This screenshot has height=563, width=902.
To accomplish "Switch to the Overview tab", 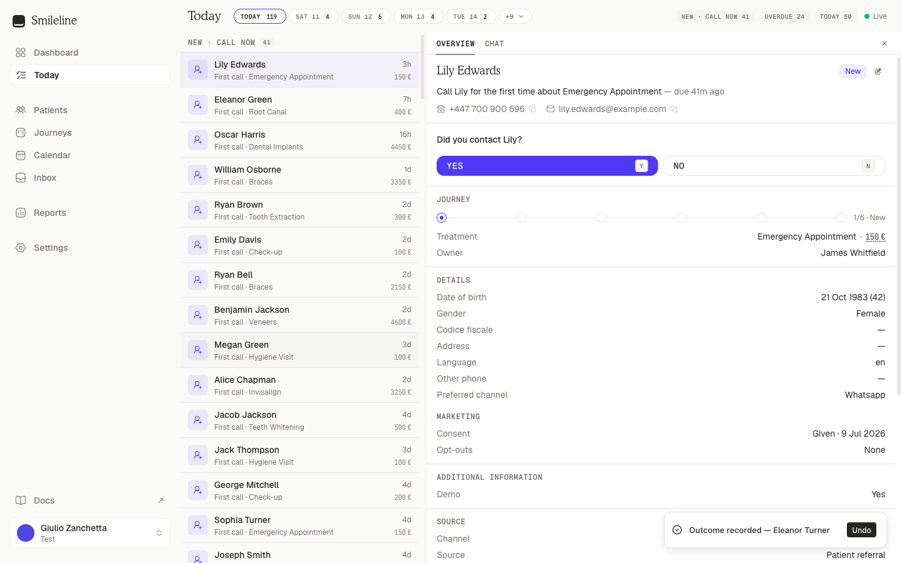I will coord(455,44).
